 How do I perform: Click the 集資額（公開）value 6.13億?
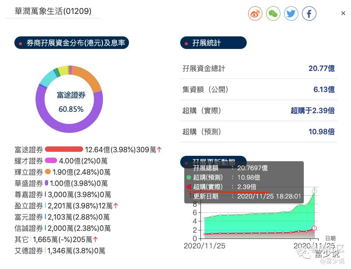pyautogui.click(x=324, y=89)
